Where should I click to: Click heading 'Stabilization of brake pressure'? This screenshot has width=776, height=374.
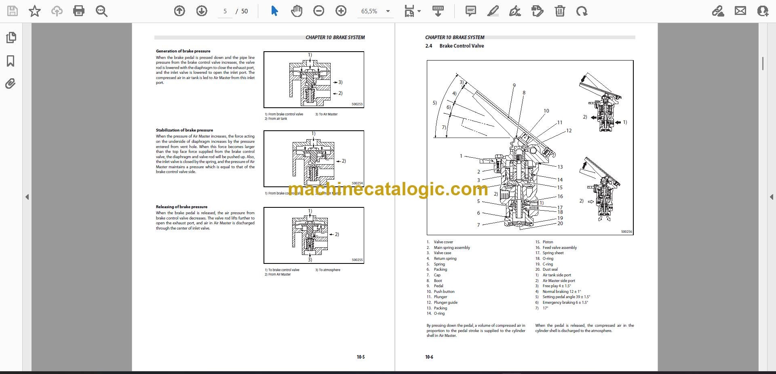click(x=184, y=130)
